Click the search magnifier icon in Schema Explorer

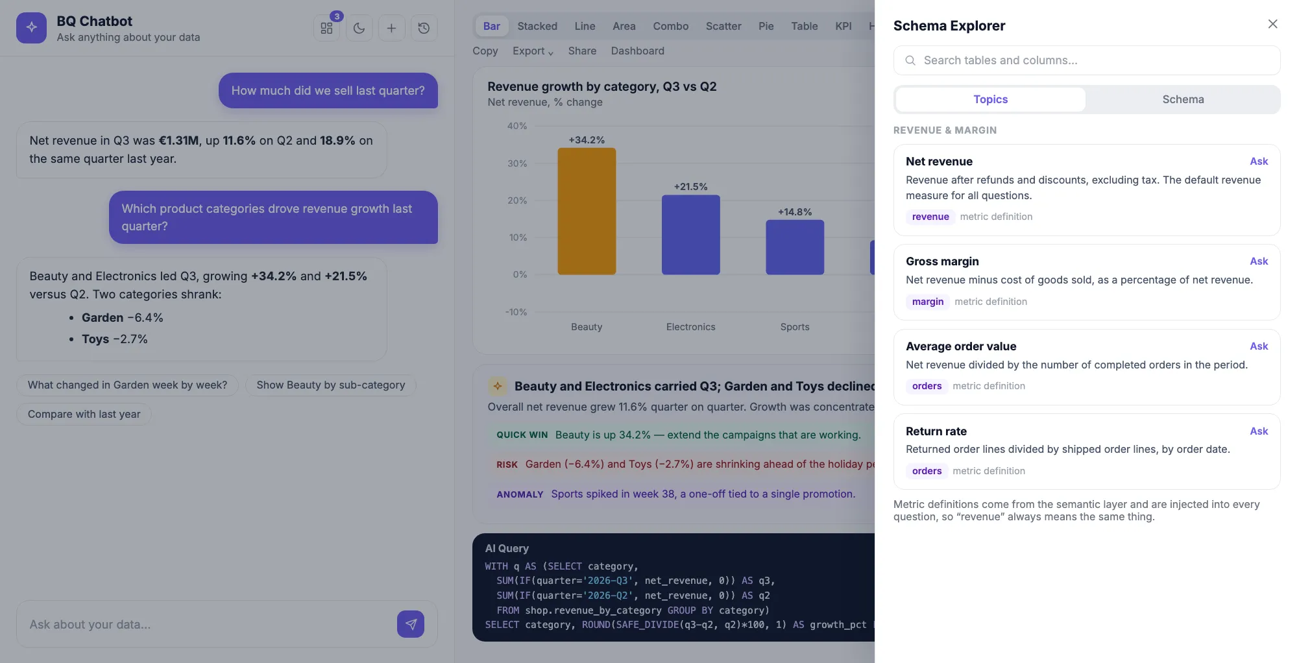[910, 60]
